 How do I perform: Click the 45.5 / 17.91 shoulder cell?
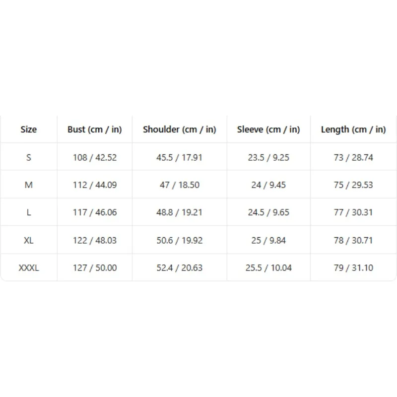point(180,157)
